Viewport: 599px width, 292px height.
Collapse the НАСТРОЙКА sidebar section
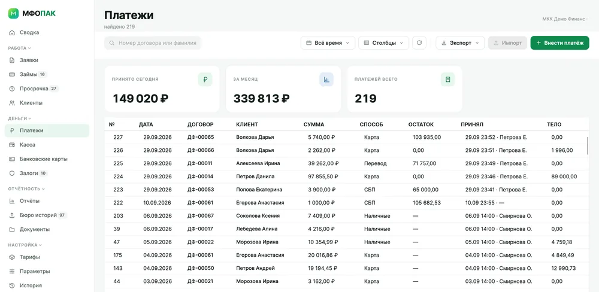click(x=25, y=245)
